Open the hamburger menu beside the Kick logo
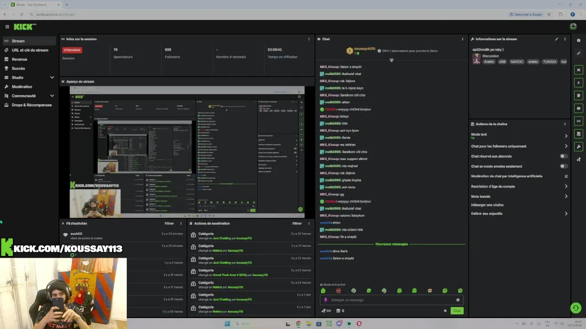586x329 pixels. click(x=7, y=27)
